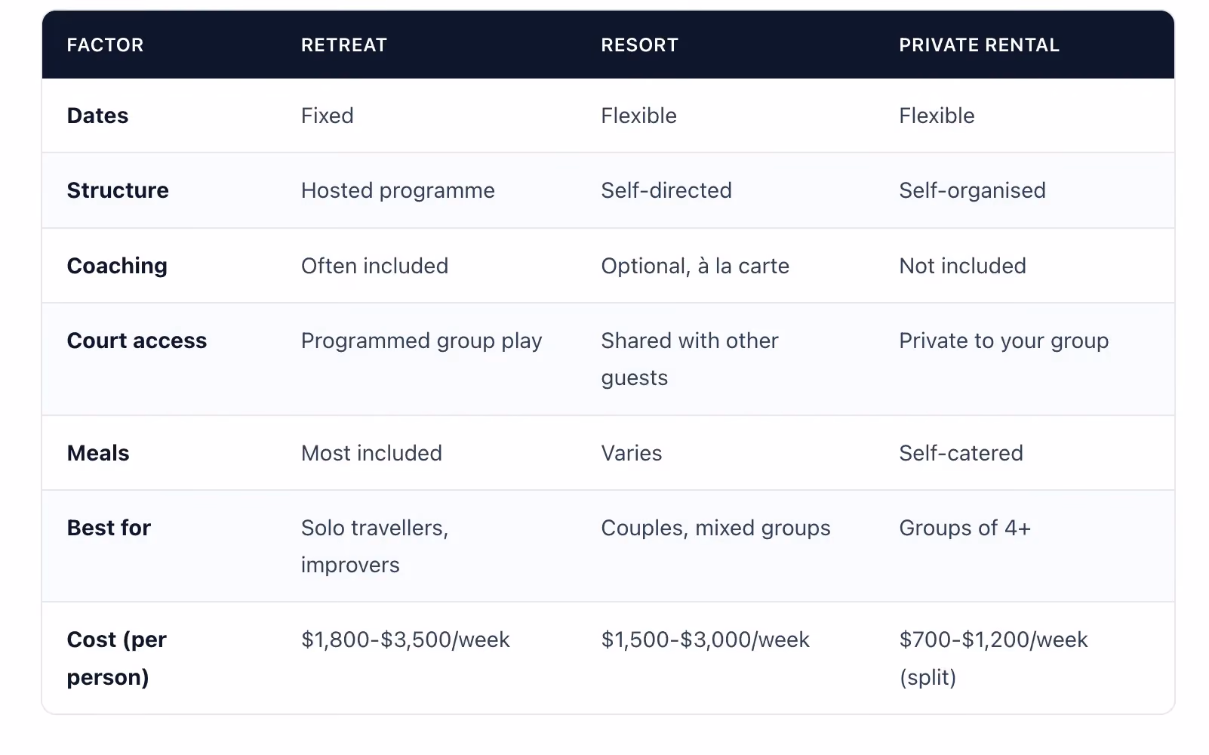Click the $1,500-$3,000/week resort cost
Viewport: 1209px width, 755px height.
point(705,640)
